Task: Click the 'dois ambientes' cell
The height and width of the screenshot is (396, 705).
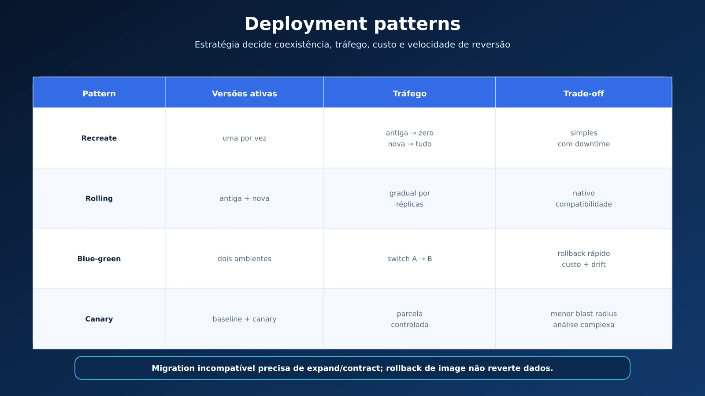Action: pos(245,259)
